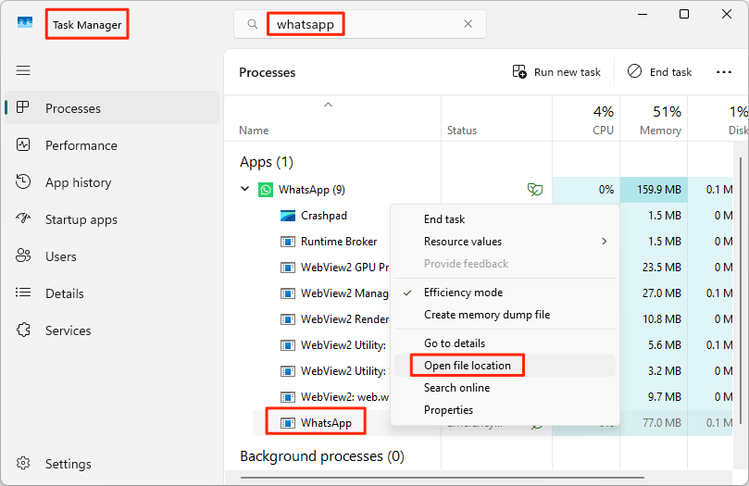The height and width of the screenshot is (486, 749).
Task: Open the Resource values submenu
Action: (505, 242)
